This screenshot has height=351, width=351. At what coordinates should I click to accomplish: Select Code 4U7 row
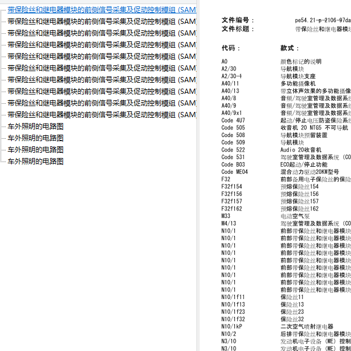click(233, 121)
